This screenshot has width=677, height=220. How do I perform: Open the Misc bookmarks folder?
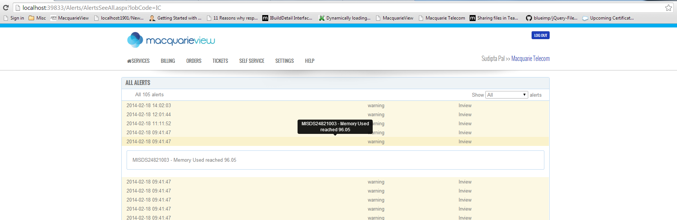pyautogui.click(x=37, y=18)
